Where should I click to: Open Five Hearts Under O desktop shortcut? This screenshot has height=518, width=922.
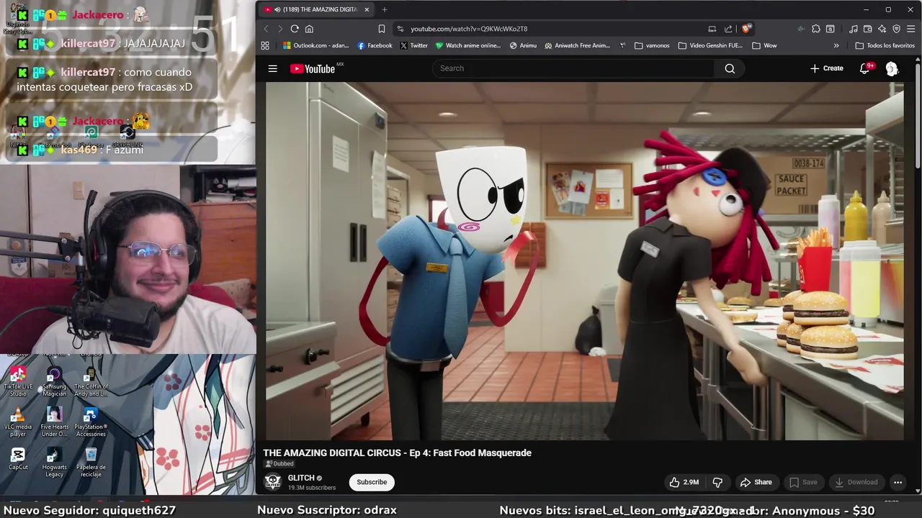54,422
